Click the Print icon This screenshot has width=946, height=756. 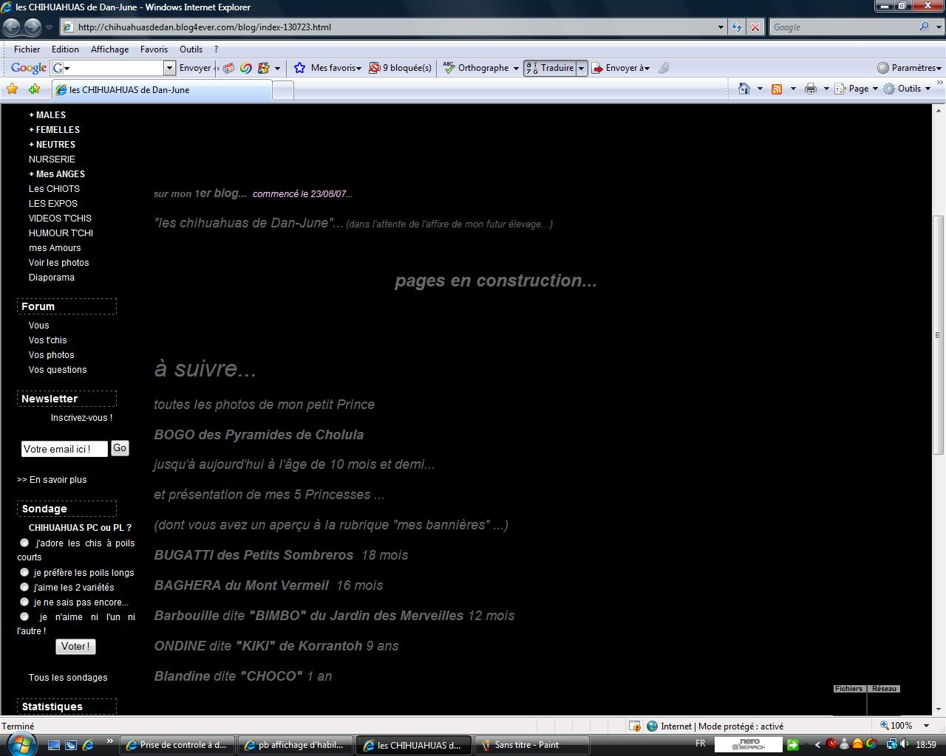(x=811, y=89)
